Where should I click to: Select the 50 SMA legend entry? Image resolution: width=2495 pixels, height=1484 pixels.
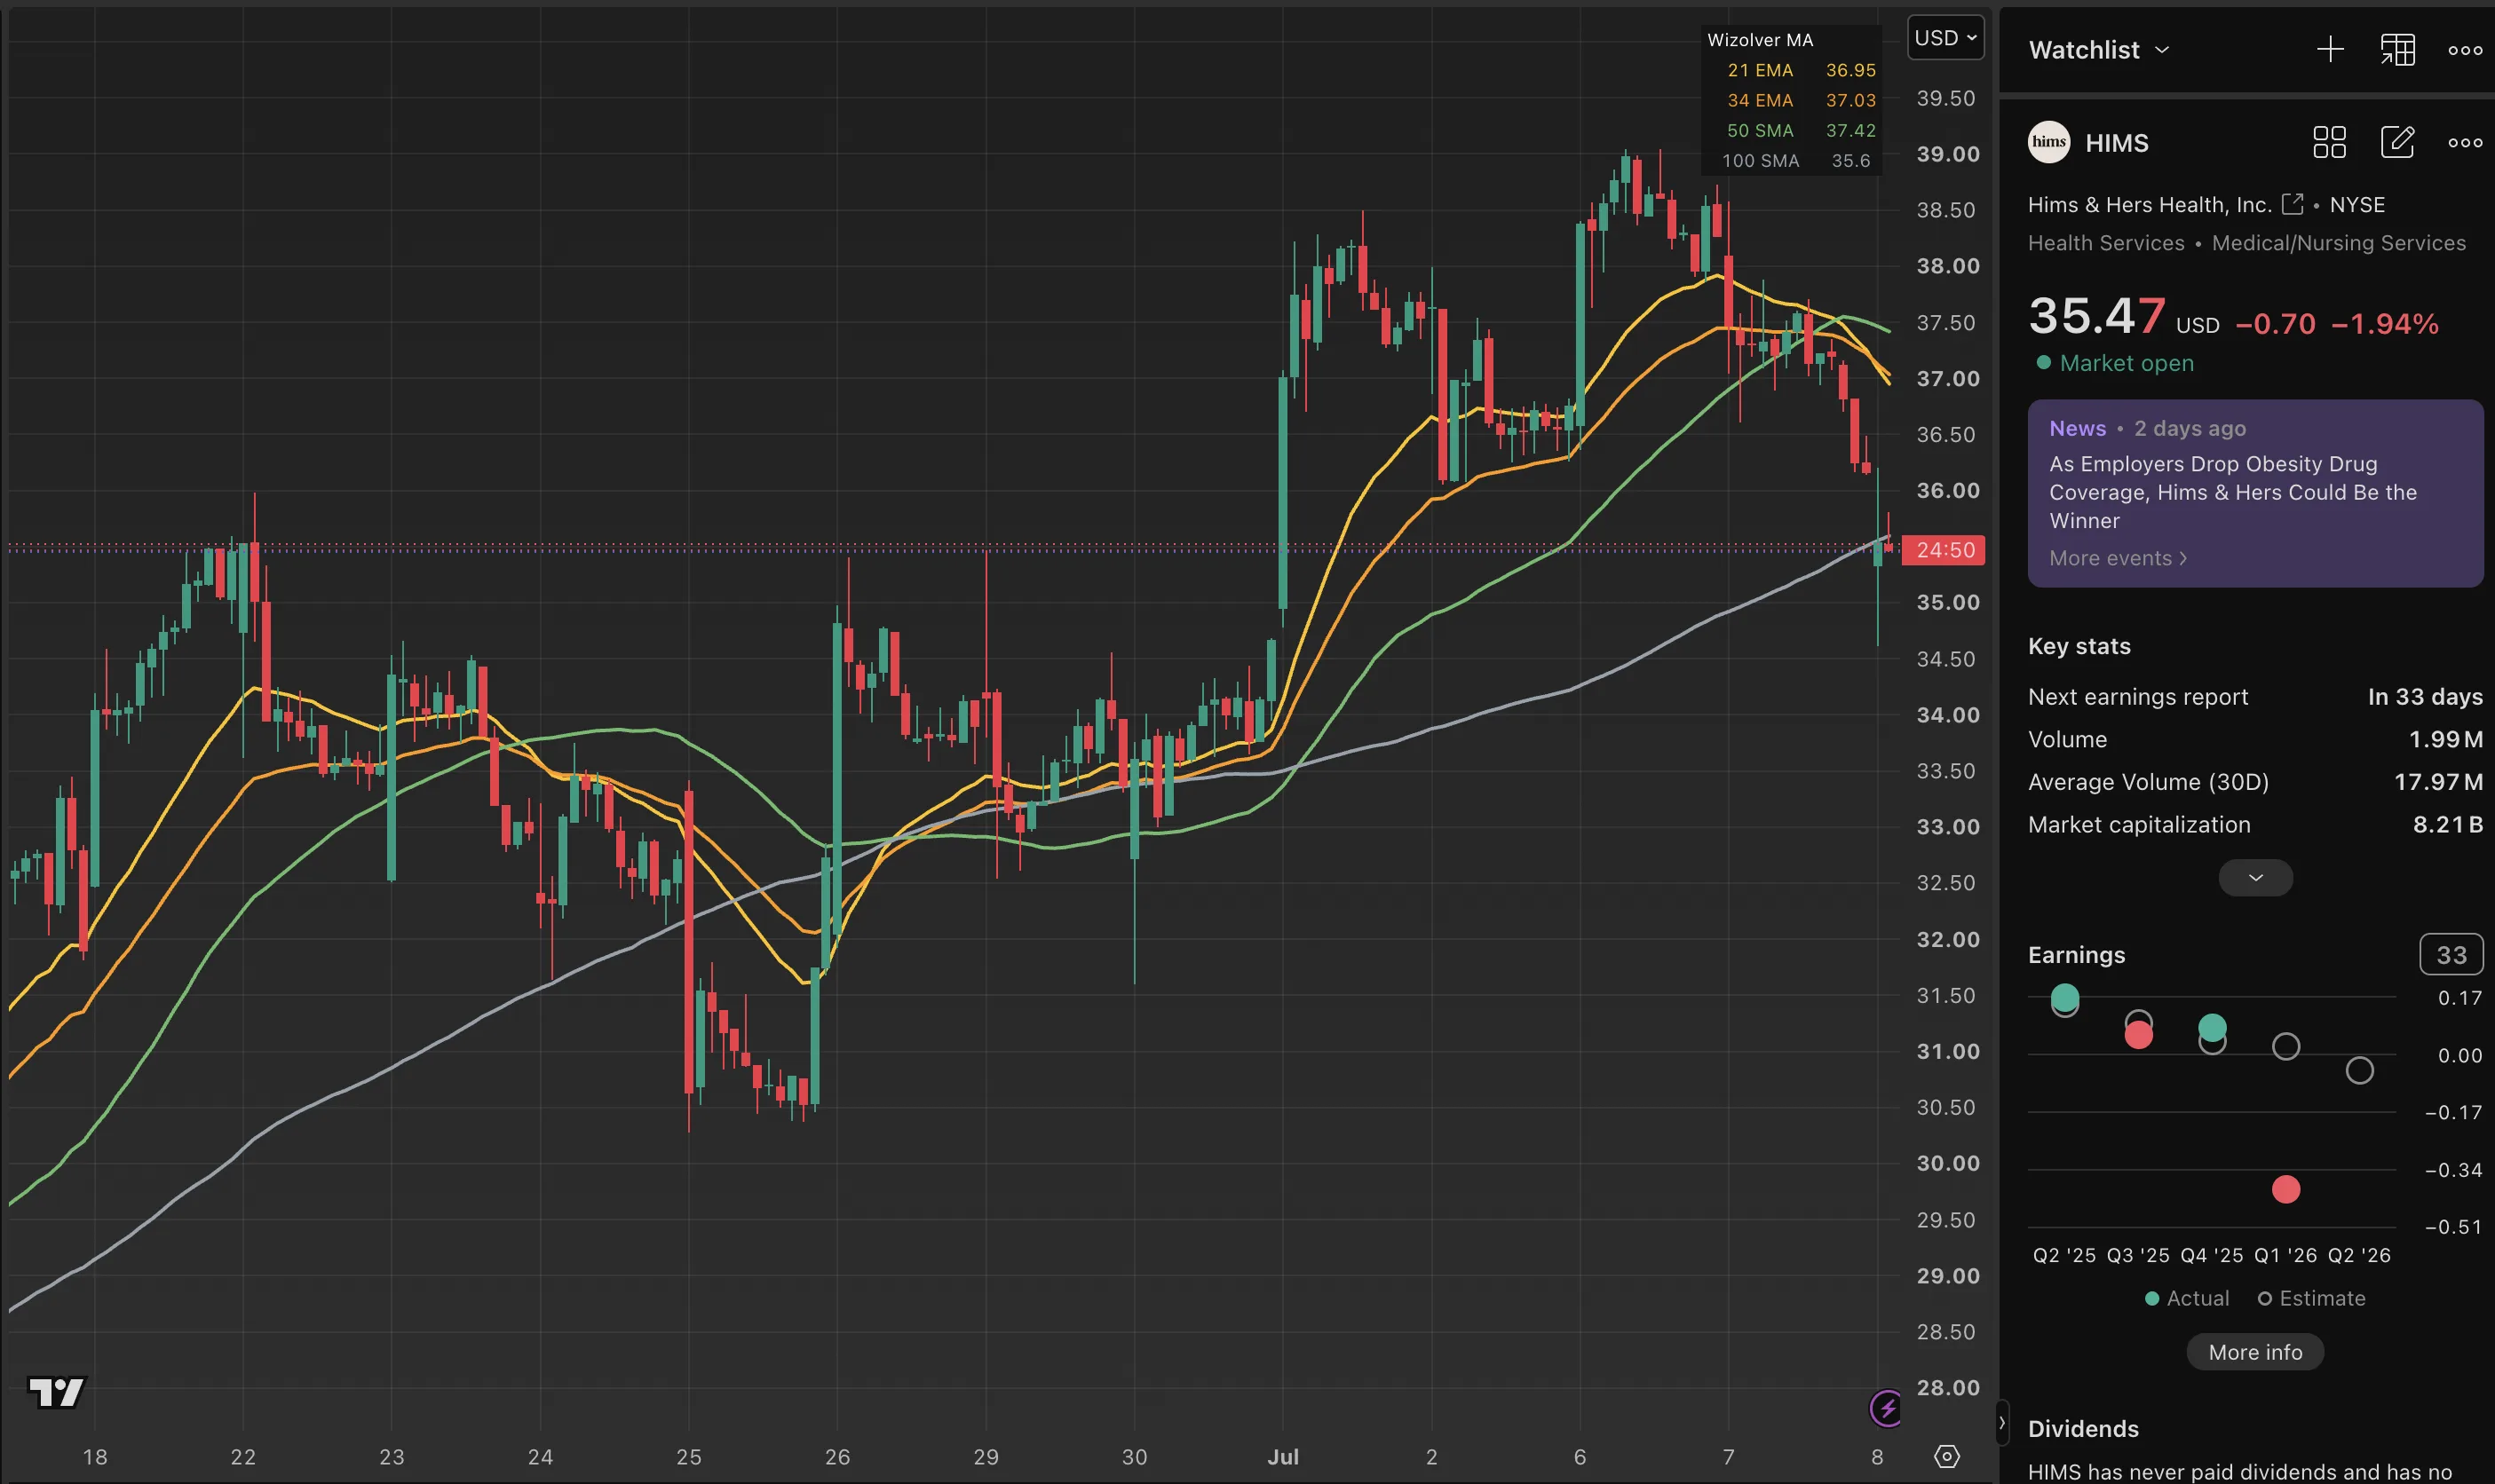pos(1801,130)
